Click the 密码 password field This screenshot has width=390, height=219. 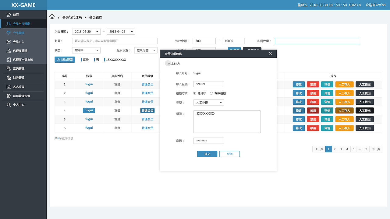pos(209,141)
